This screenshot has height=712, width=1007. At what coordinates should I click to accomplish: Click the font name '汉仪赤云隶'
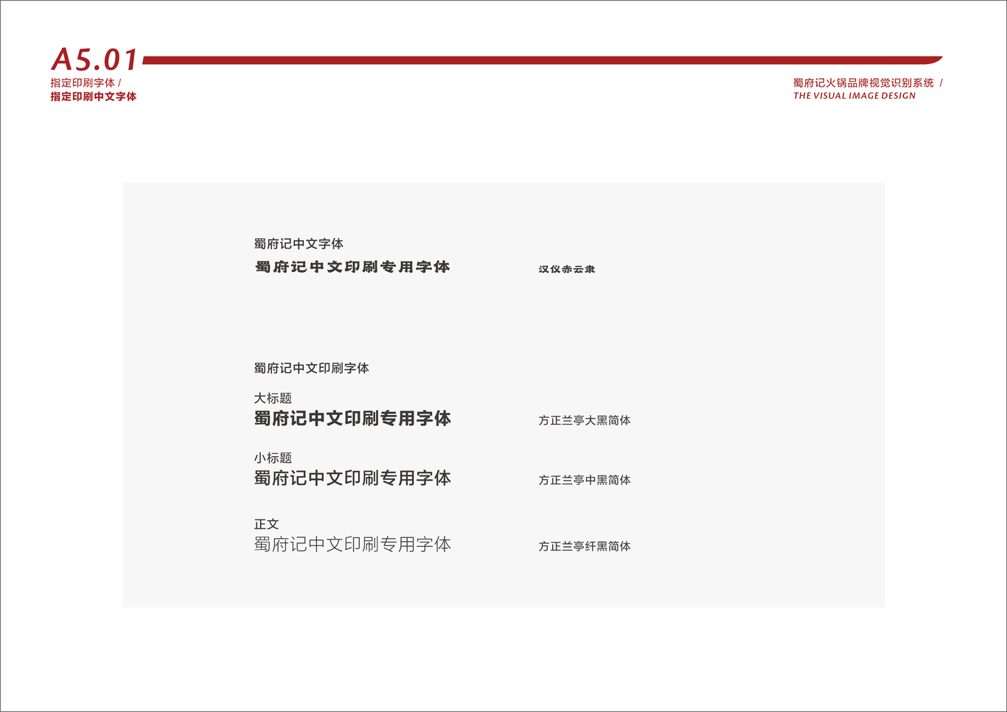point(567,270)
